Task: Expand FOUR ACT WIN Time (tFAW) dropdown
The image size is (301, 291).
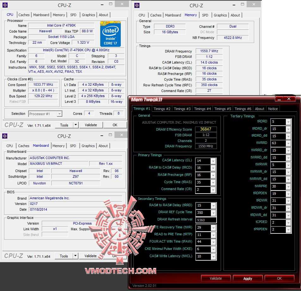Action: click(x=213, y=242)
